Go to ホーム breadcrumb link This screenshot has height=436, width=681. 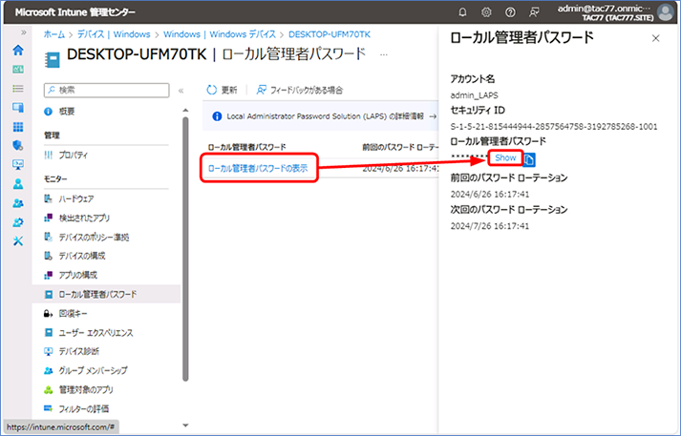click(x=53, y=34)
